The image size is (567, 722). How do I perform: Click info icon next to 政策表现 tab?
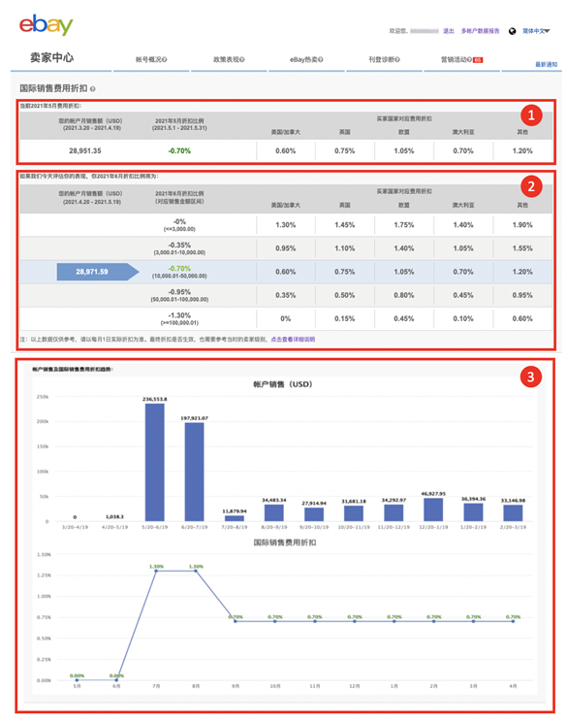point(242,60)
